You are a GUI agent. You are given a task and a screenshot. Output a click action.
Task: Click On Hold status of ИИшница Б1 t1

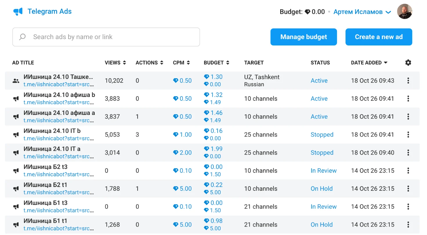(322, 225)
